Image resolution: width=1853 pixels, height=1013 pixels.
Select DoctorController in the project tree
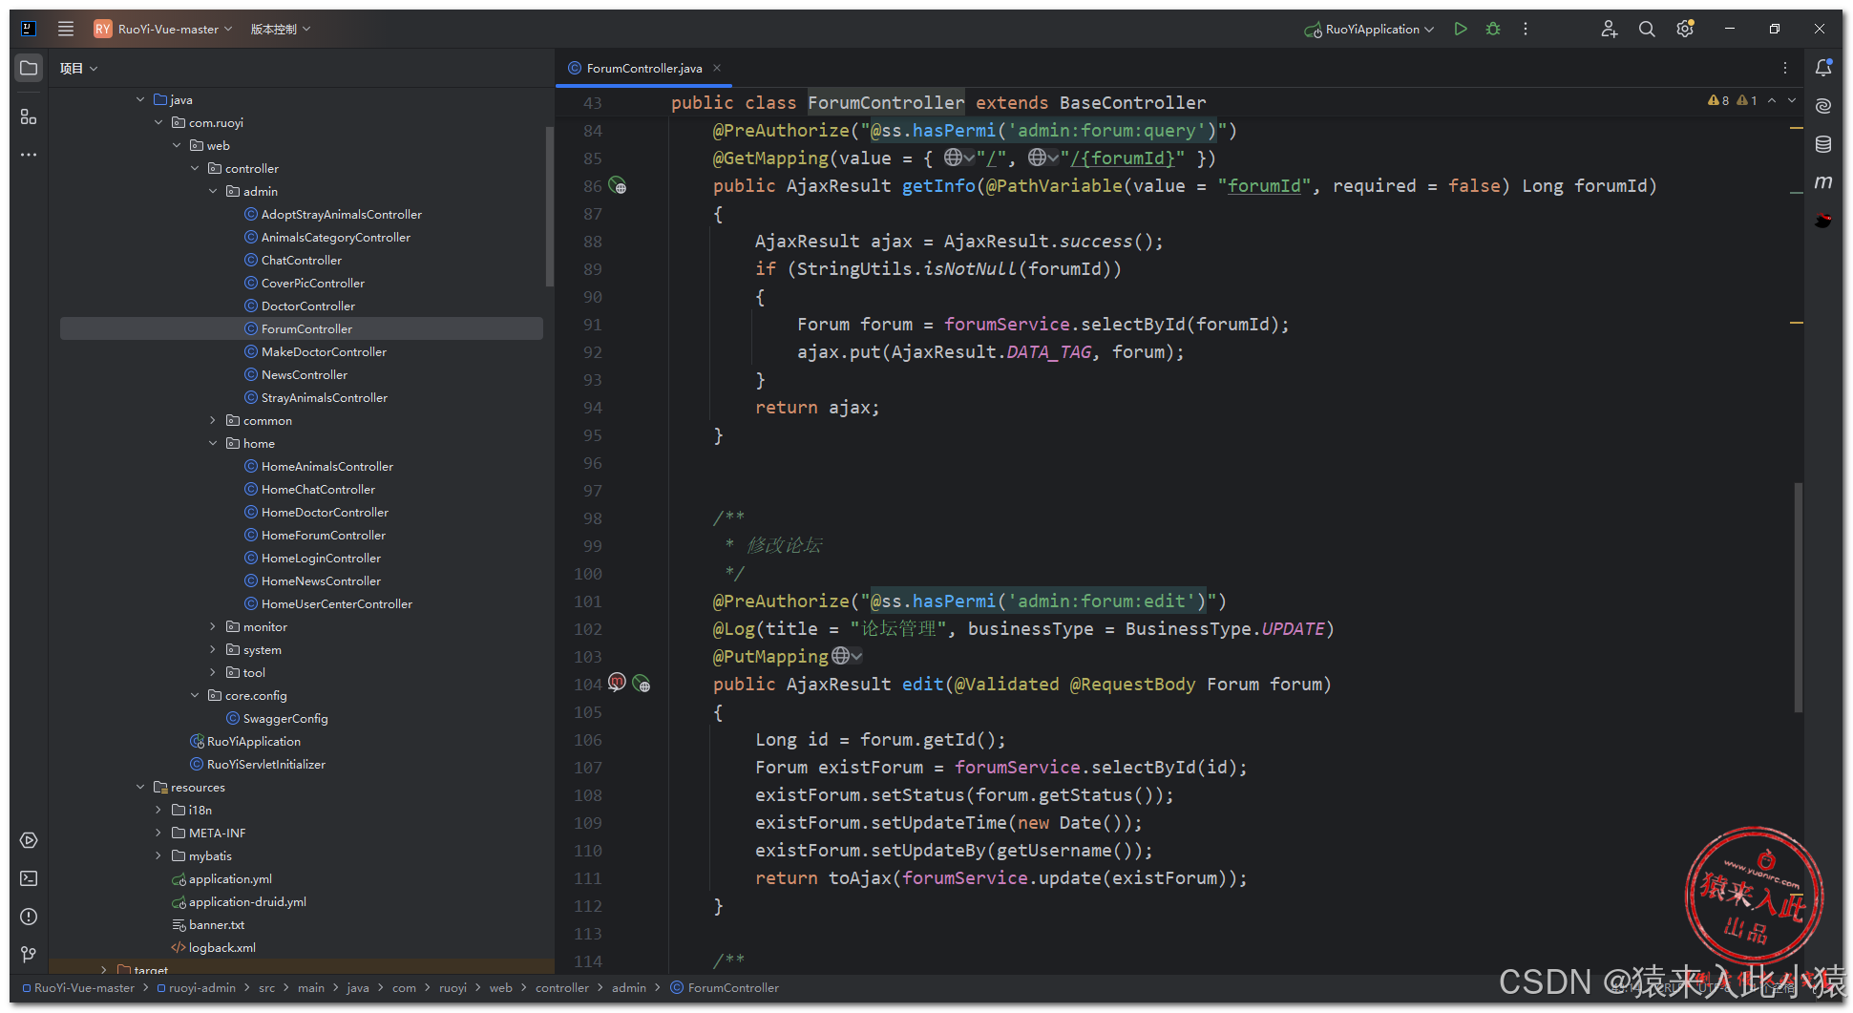[307, 306]
